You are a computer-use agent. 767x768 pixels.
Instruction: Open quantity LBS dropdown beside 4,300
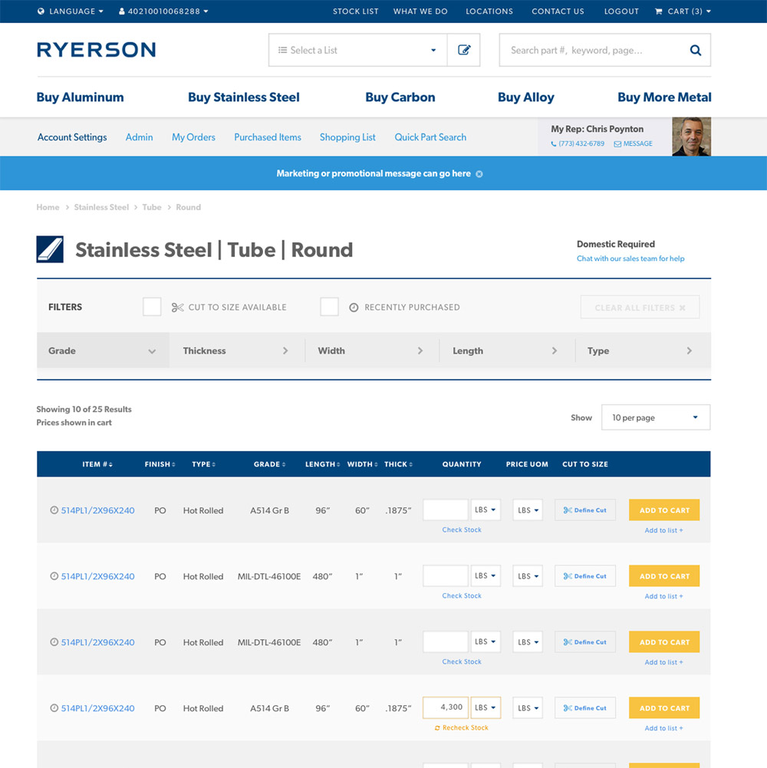pyautogui.click(x=486, y=707)
